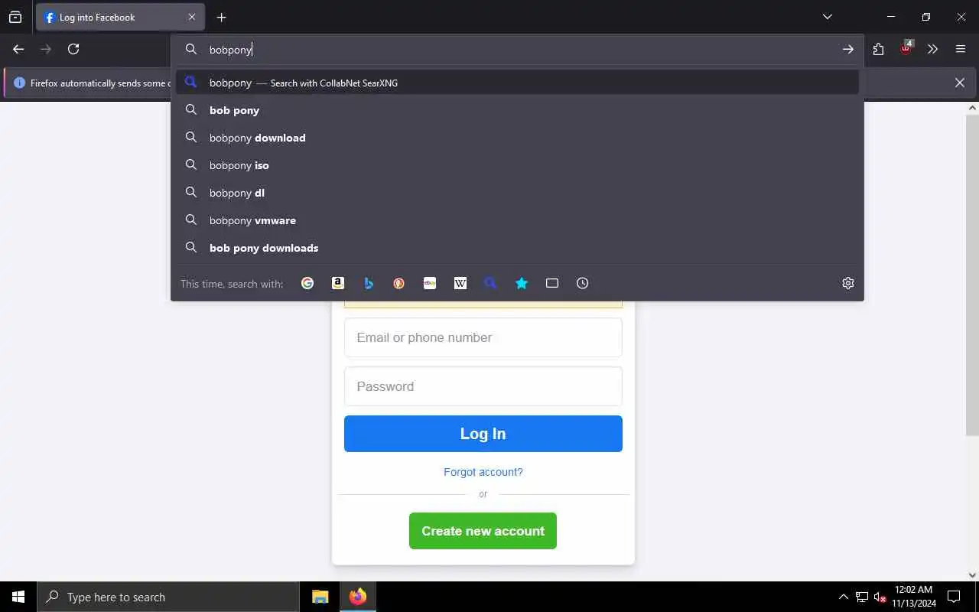The image size is (979, 612).
Task: Choose suggestion 'bobpony iso'
Action: (x=517, y=165)
